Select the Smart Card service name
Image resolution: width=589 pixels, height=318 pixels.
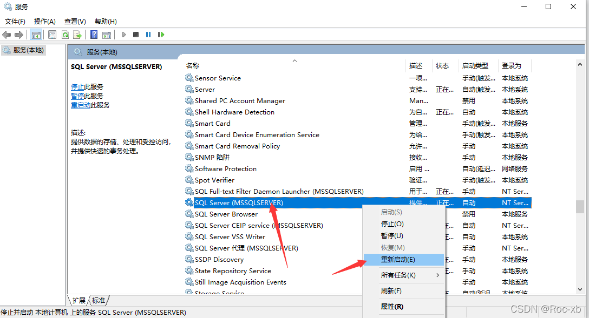213,123
